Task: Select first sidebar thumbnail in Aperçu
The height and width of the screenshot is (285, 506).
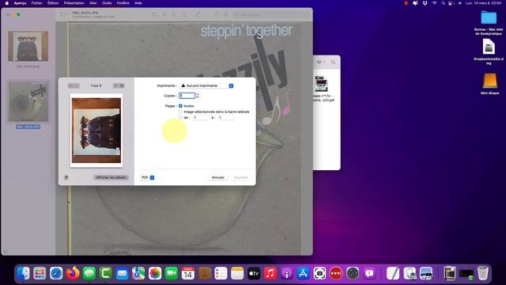Action: [28, 46]
